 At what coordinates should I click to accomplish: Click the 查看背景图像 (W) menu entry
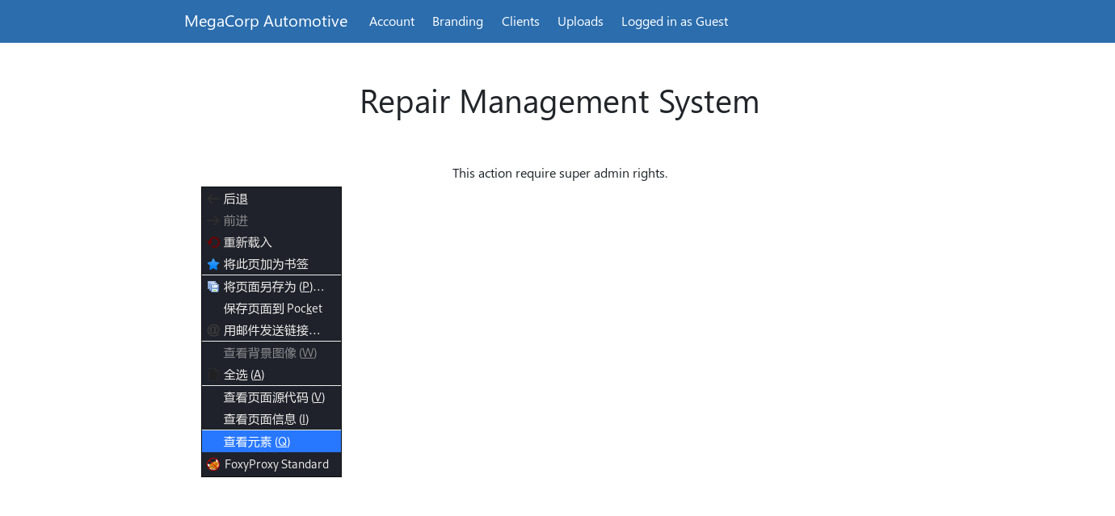click(270, 353)
